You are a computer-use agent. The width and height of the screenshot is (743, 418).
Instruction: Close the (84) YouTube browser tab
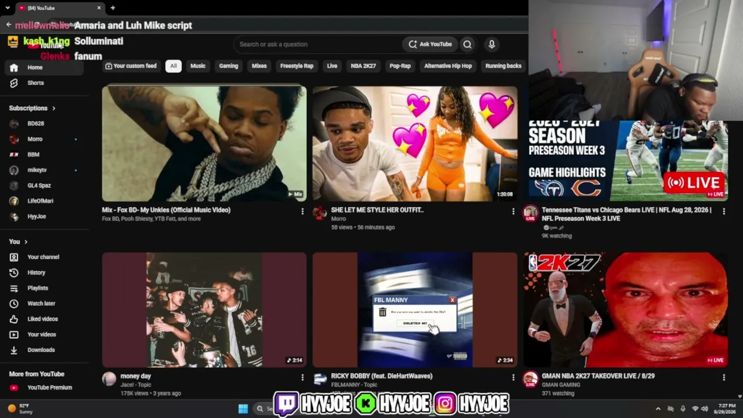click(x=99, y=8)
